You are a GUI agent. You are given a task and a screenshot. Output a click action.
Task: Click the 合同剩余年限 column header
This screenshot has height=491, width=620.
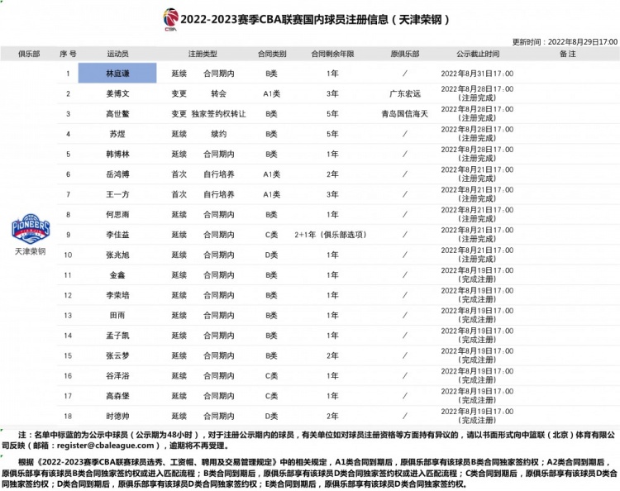(x=332, y=54)
